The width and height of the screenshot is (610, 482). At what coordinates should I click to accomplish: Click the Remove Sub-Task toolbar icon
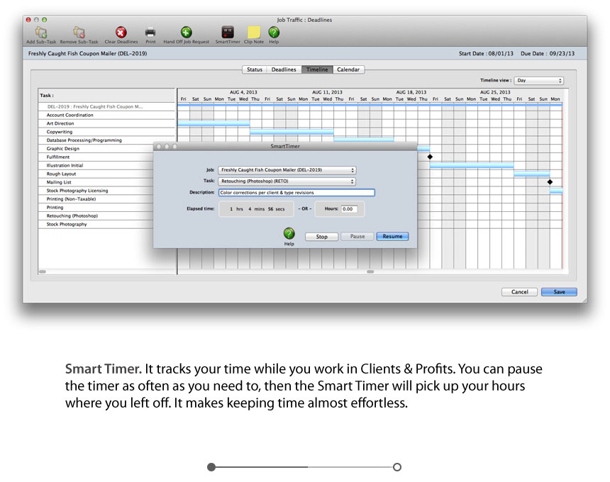(x=77, y=32)
